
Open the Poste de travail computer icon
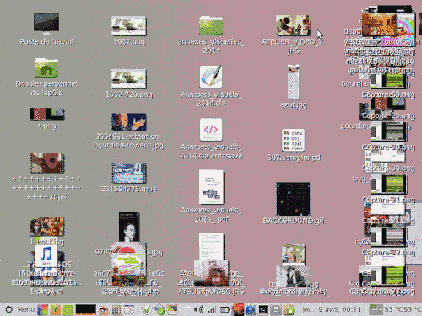(46, 24)
